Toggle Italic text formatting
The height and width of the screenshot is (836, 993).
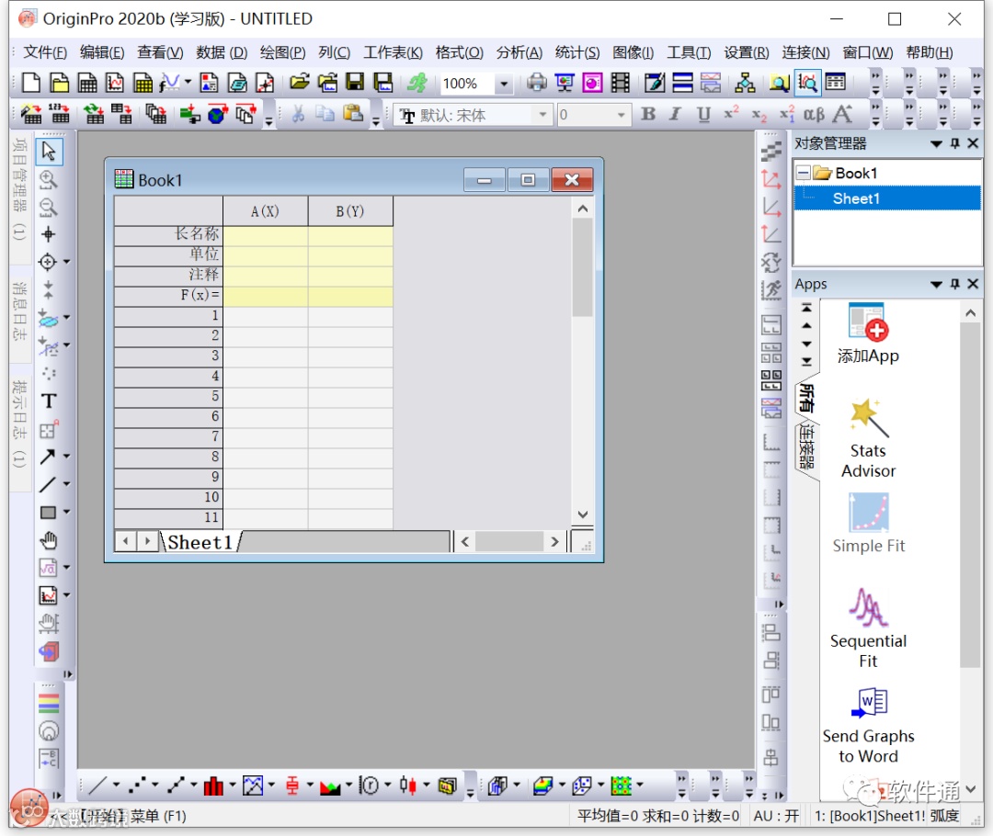(676, 114)
